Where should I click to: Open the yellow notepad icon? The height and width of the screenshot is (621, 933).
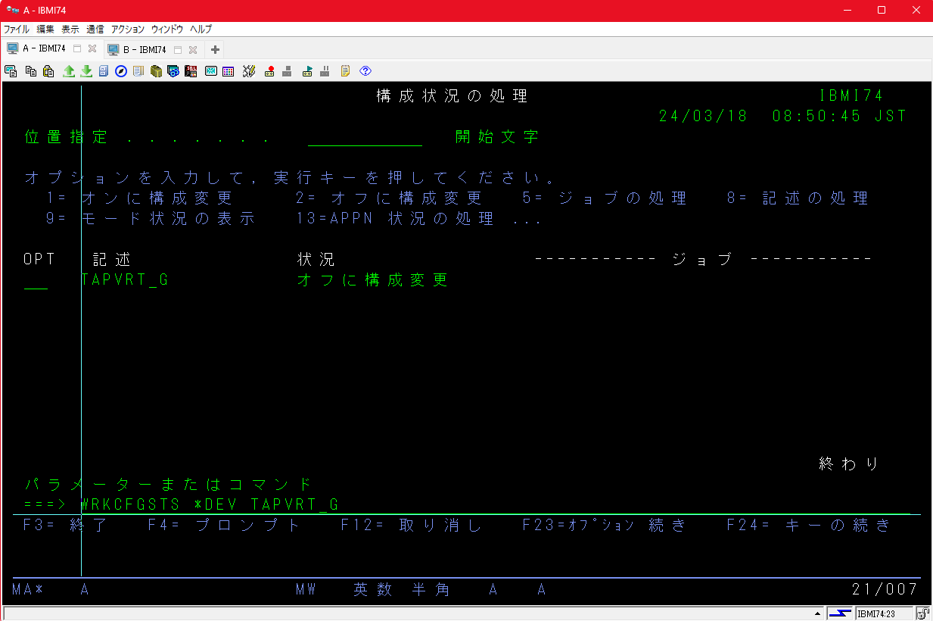click(345, 71)
